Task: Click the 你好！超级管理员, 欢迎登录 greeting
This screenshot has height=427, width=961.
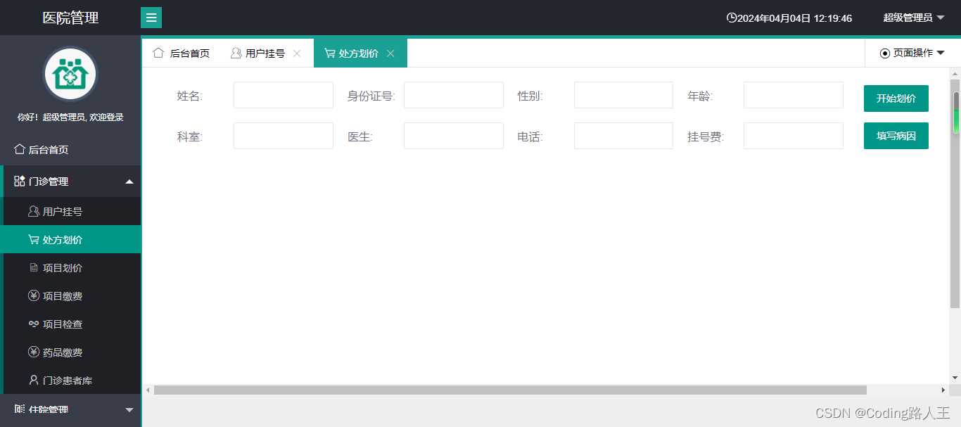Action: (70, 117)
